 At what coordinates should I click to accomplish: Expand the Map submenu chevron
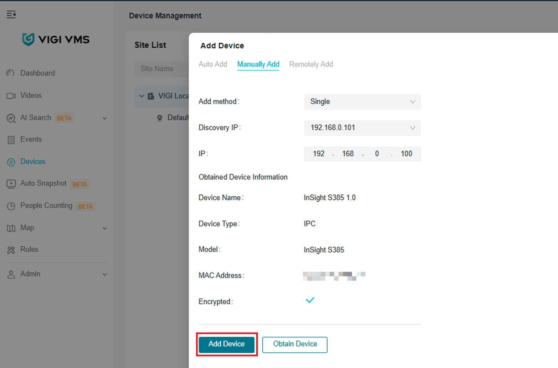click(x=104, y=228)
